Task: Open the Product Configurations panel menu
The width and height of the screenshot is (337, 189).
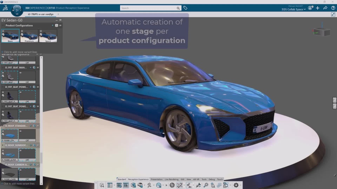Action: (60, 26)
